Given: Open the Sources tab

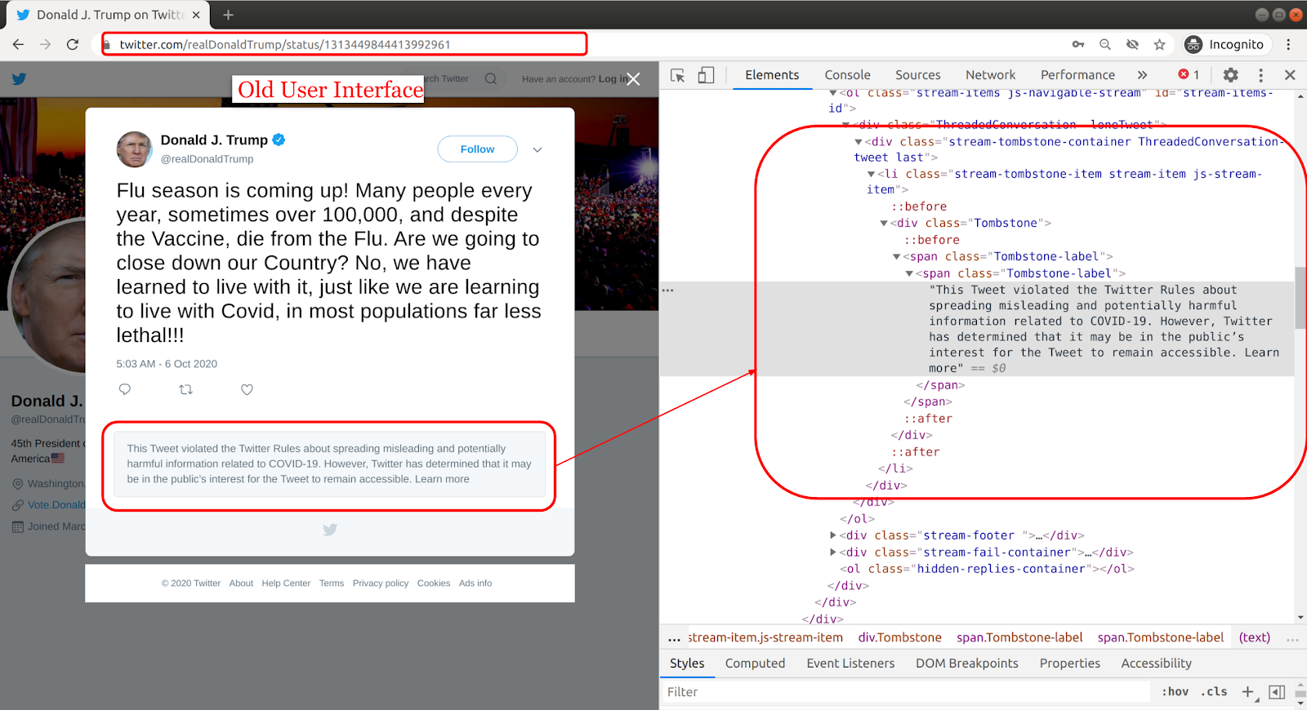Looking at the screenshot, I should coord(917,75).
